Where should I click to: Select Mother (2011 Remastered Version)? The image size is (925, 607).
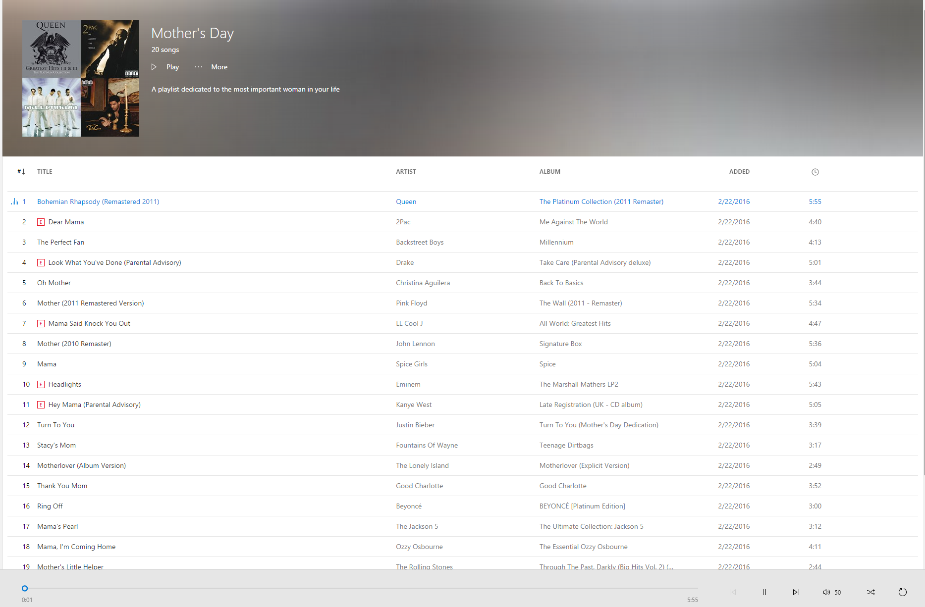click(x=91, y=303)
